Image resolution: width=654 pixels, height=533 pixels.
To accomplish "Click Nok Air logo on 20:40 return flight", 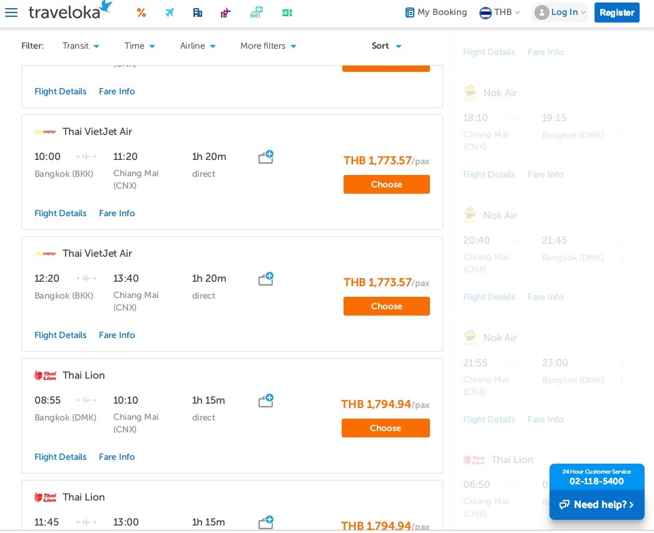I will click(x=470, y=215).
